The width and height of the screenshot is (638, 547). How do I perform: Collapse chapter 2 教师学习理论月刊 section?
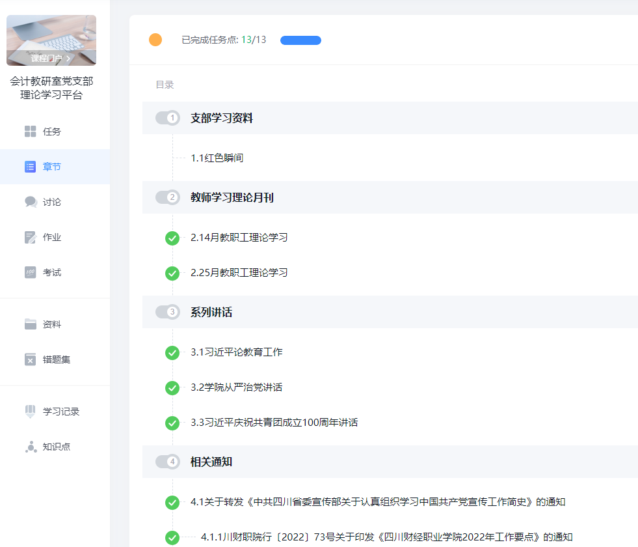(x=167, y=197)
